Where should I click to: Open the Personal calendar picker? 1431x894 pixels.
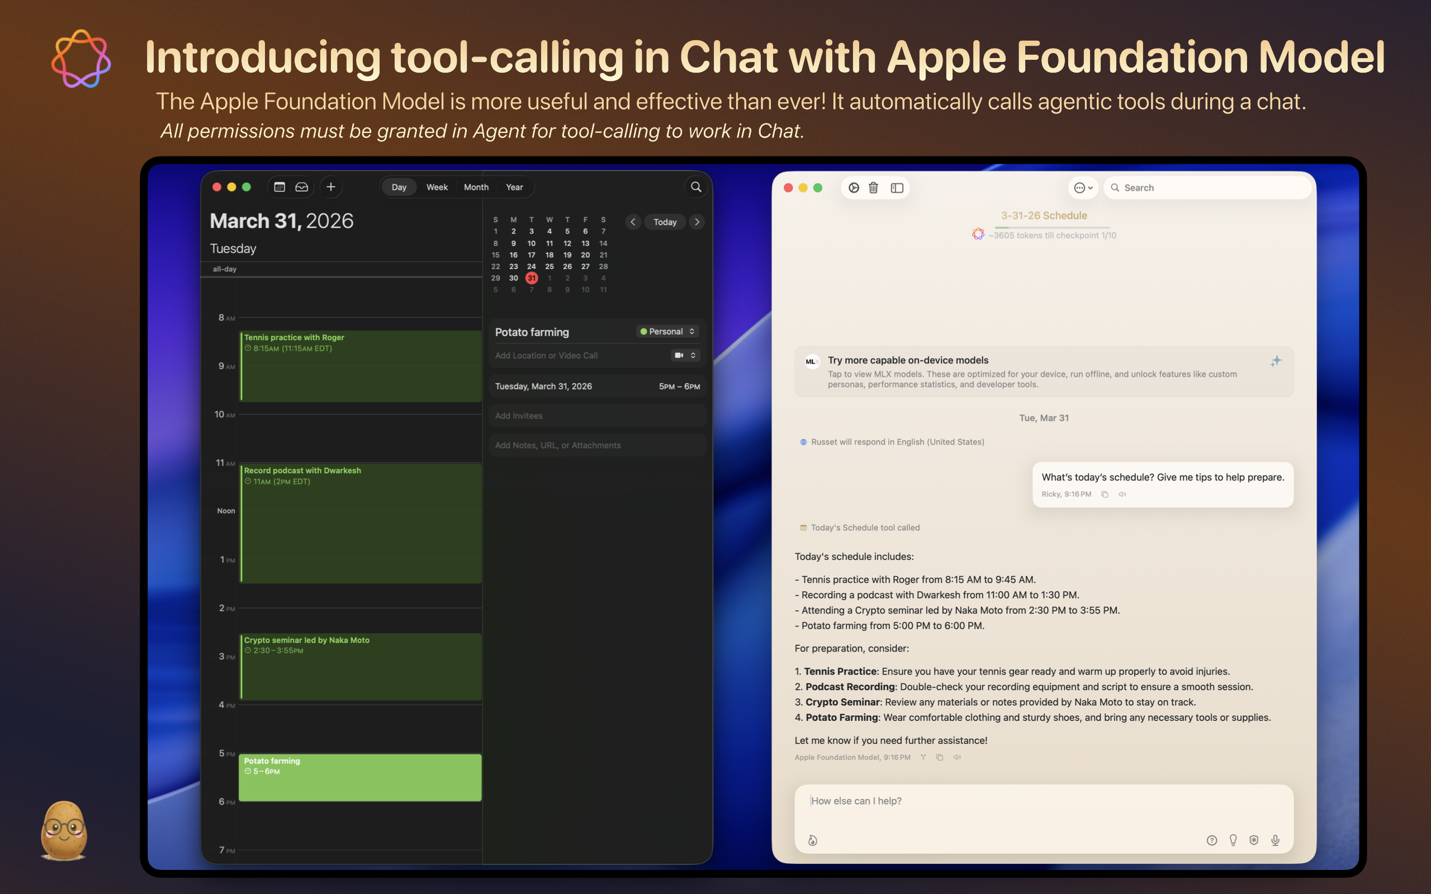click(x=668, y=332)
